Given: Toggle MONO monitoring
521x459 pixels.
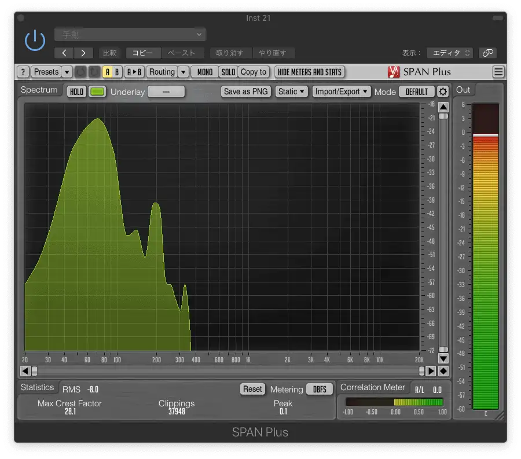Looking at the screenshot, I should pos(205,72).
